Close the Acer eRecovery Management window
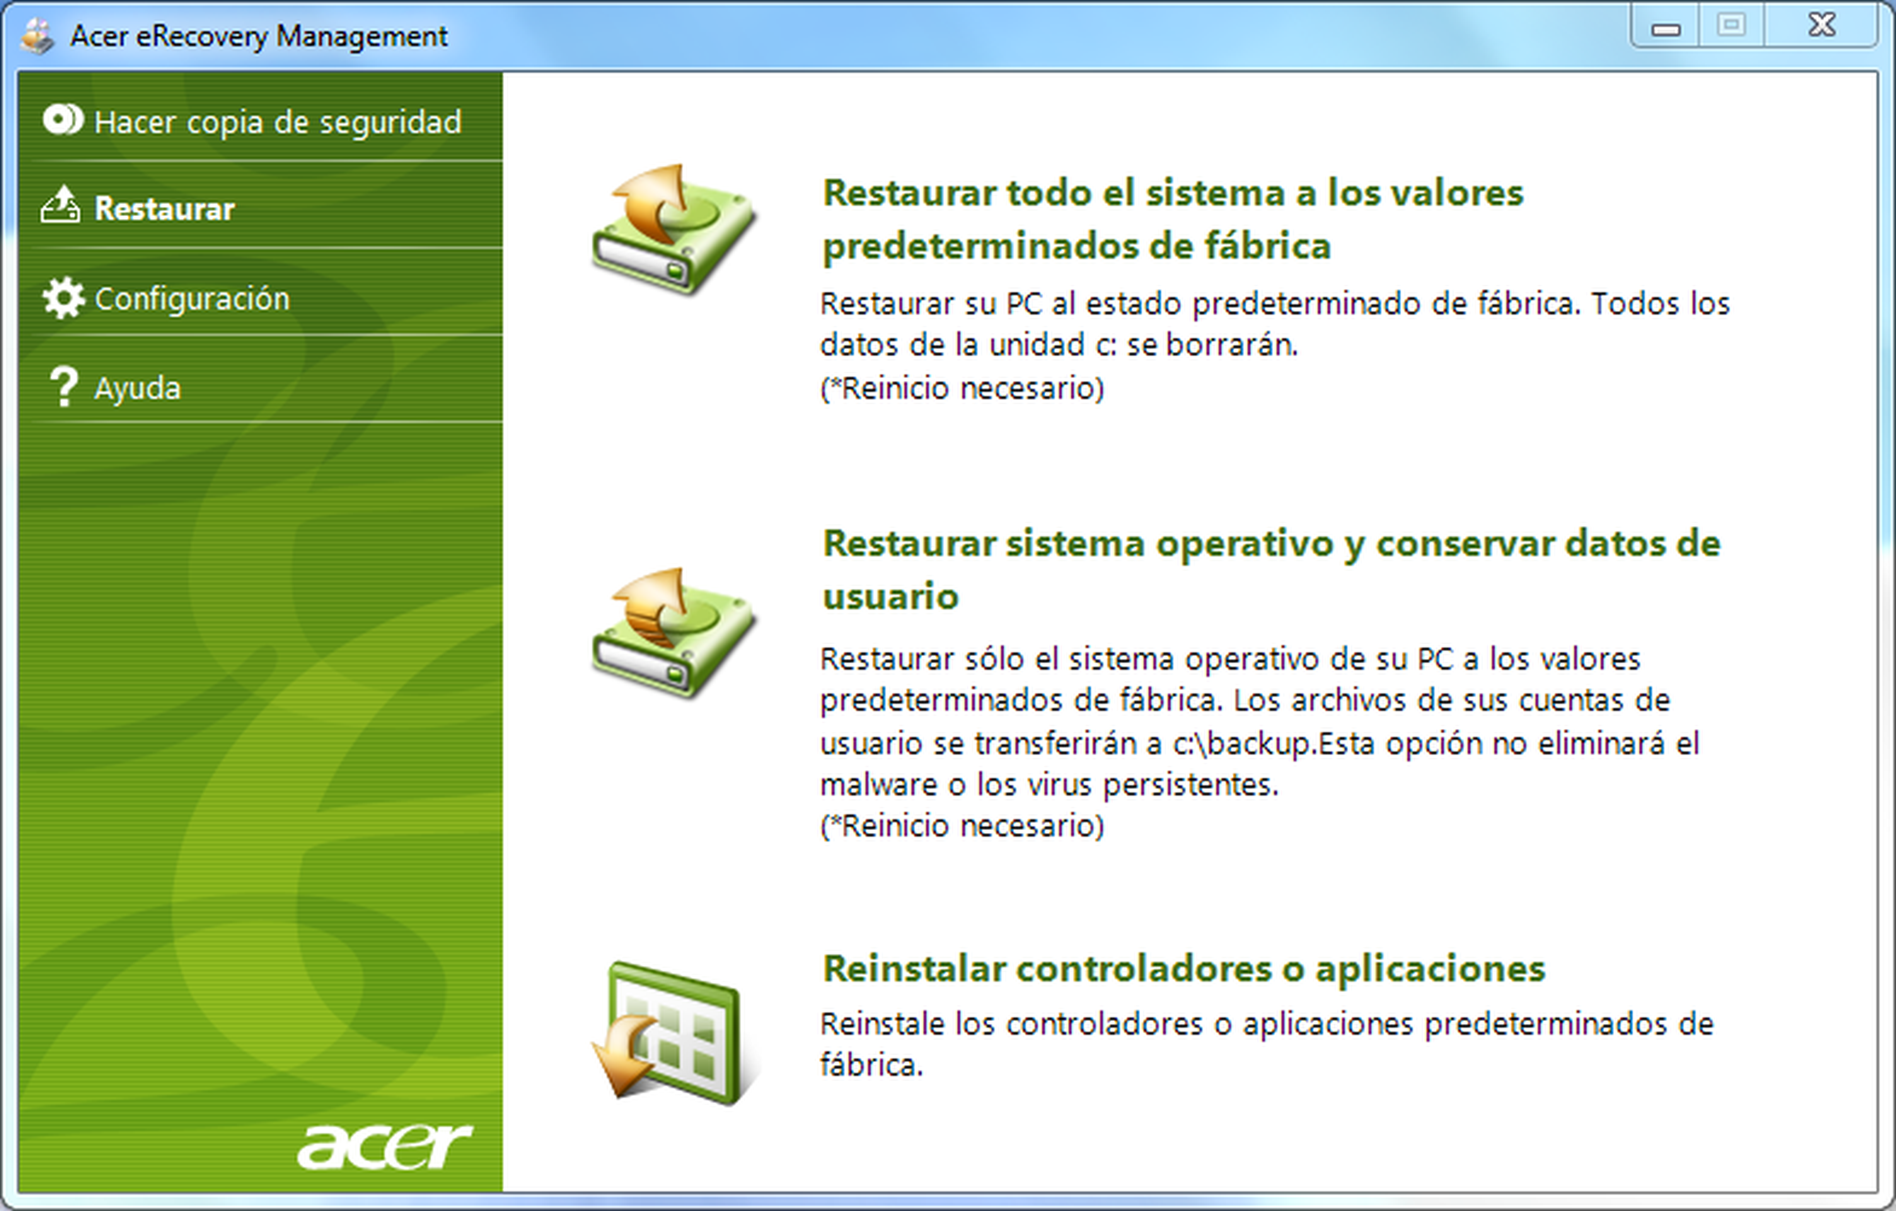Screen dimensions: 1896x1211 click(x=1821, y=27)
